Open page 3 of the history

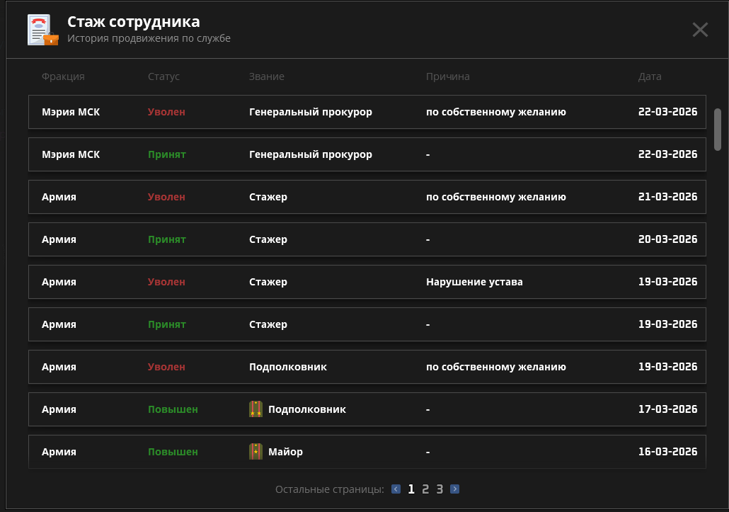click(440, 489)
